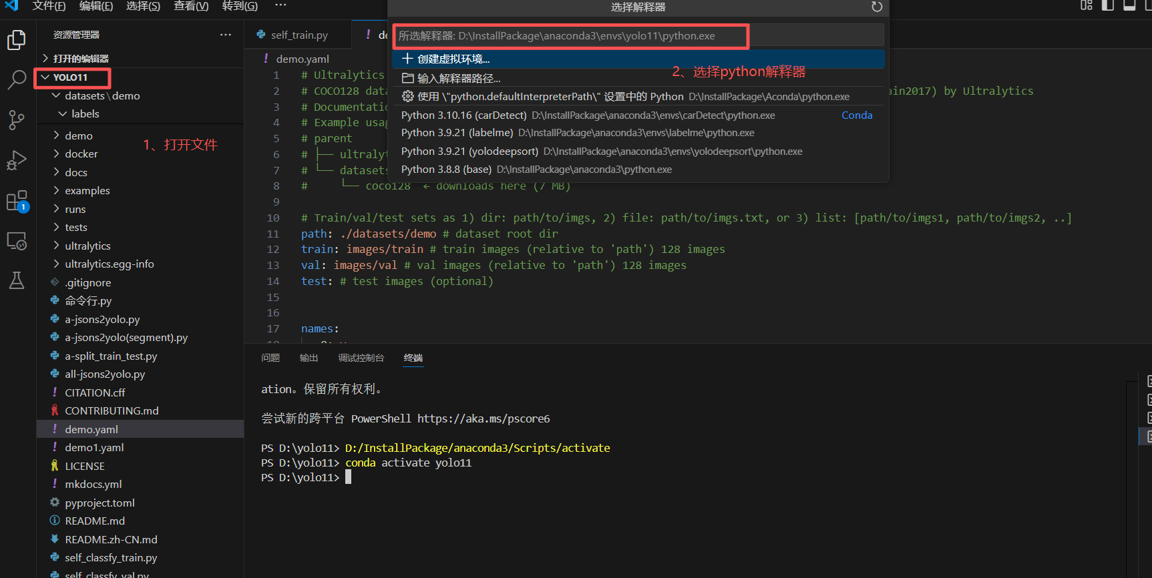This screenshot has height=578, width=1152.
Task: Select Python 3.10.16 (carDetect) interpreter
Action: [638, 115]
